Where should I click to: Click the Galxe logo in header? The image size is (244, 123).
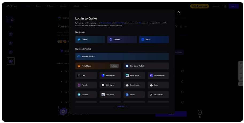[x=12, y=6]
